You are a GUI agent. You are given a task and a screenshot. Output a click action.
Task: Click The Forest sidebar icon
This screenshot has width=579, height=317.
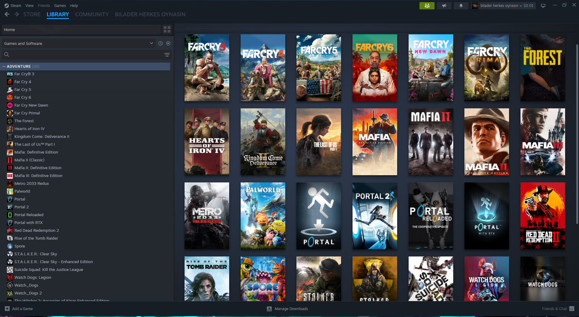click(x=10, y=121)
